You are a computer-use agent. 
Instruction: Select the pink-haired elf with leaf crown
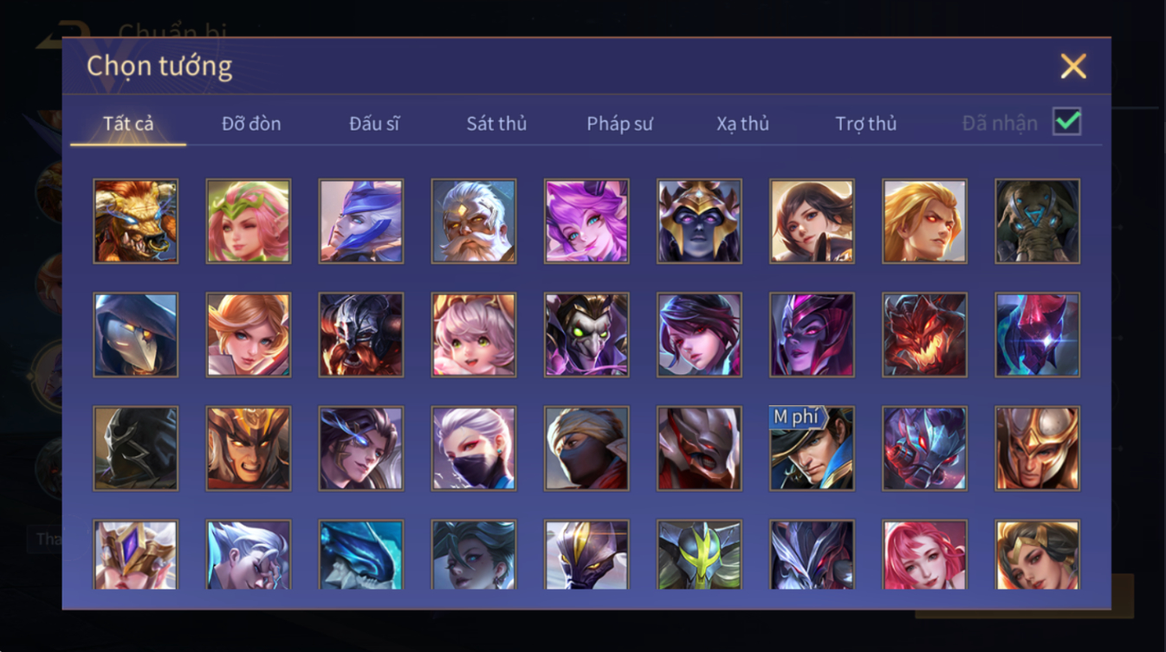[249, 221]
